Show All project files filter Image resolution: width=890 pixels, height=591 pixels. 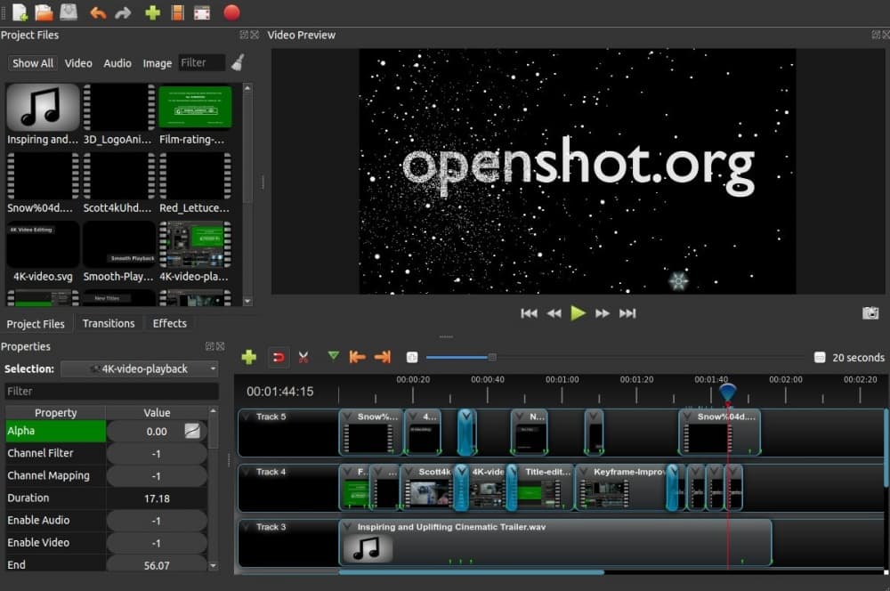33,63
